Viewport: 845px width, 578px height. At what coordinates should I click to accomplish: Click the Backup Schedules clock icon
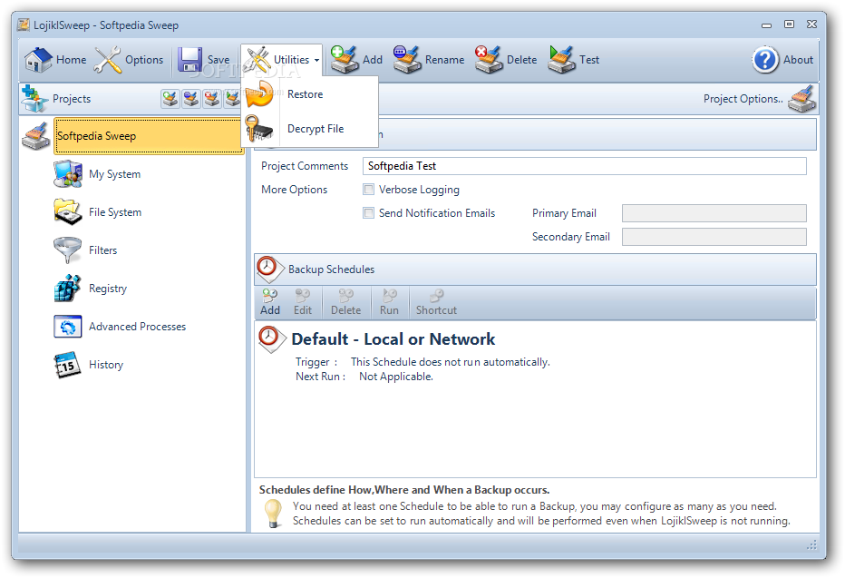269,269
